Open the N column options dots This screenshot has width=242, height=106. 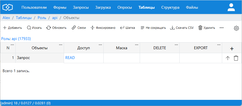(12, 45)
